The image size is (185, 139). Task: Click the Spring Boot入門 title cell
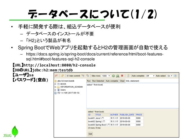[x=103, y=125]
